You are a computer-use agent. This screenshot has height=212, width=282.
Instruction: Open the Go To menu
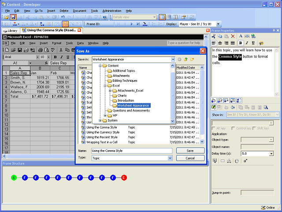point(38,11)
